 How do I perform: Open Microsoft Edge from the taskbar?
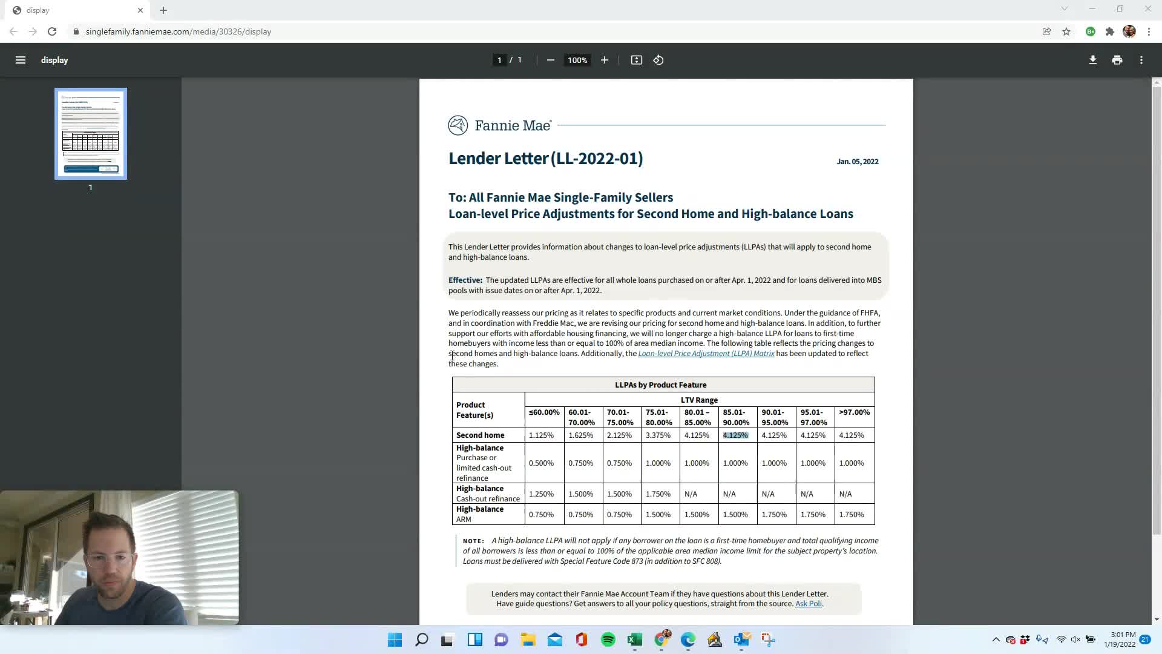point(688,639)
